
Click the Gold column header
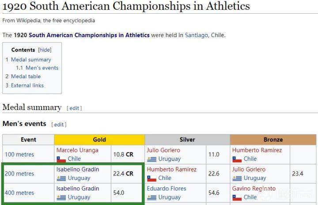(99, 140)
